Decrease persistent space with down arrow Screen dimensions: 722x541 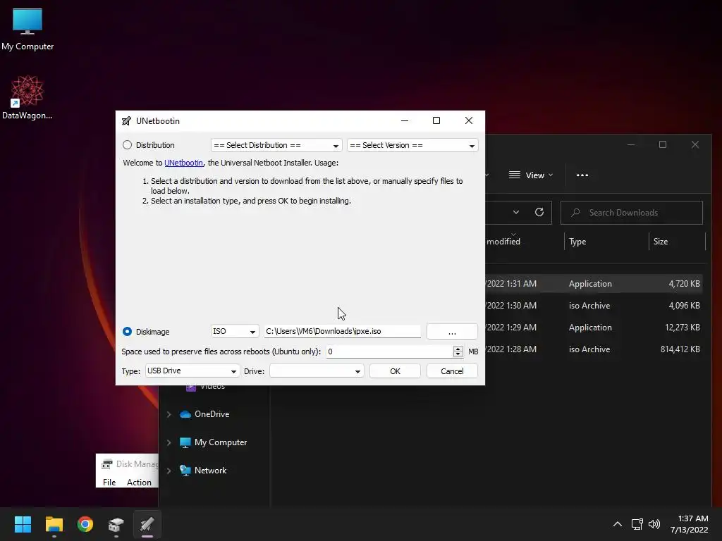click(458, 355)
